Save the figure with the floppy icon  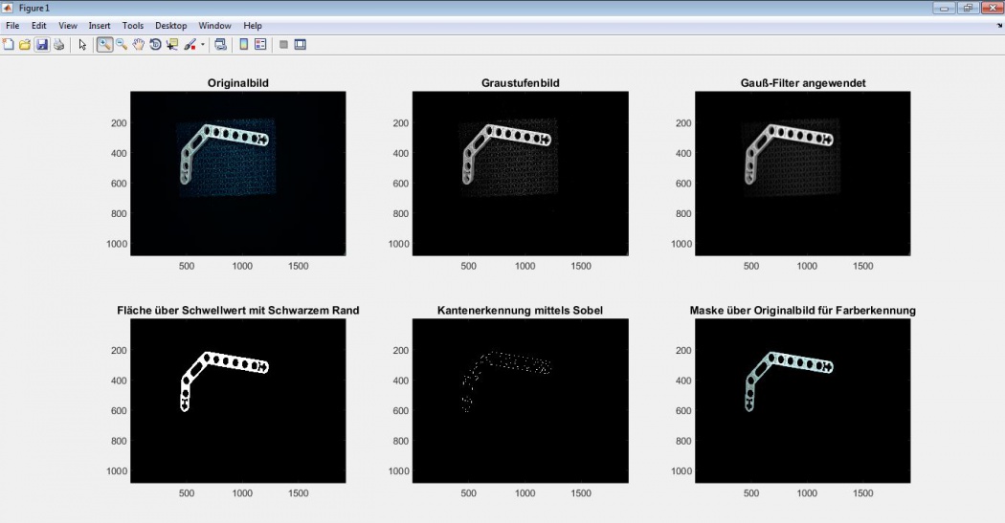click(42, 44)
